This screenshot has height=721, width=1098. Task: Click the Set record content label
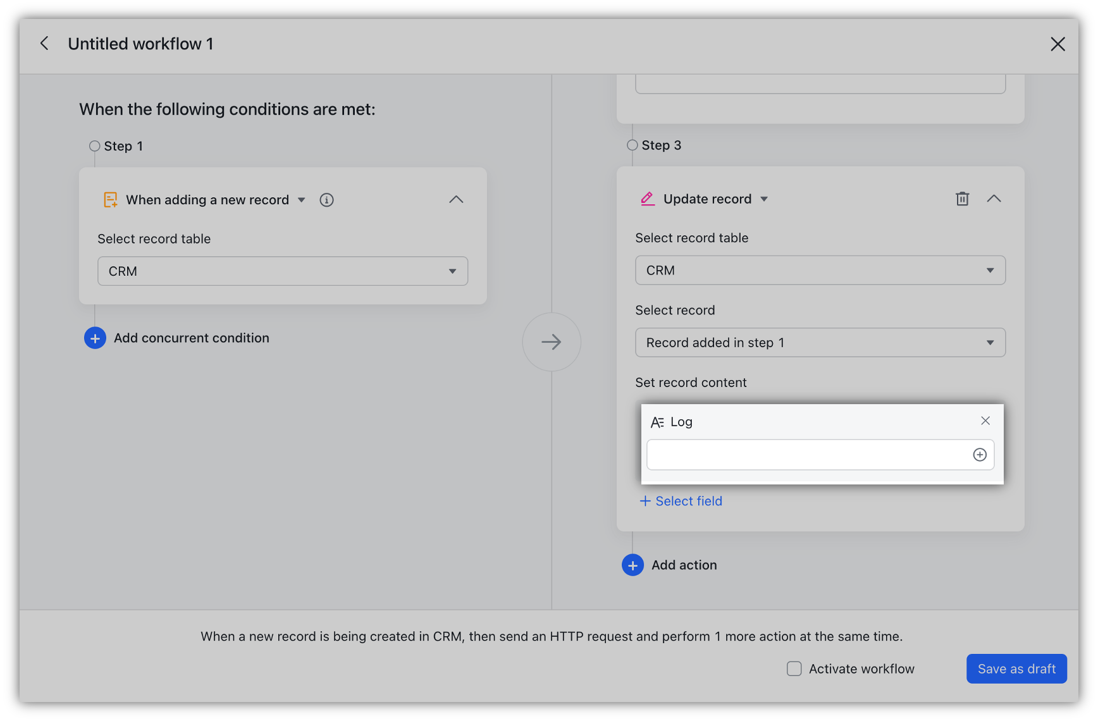point(691,383)
